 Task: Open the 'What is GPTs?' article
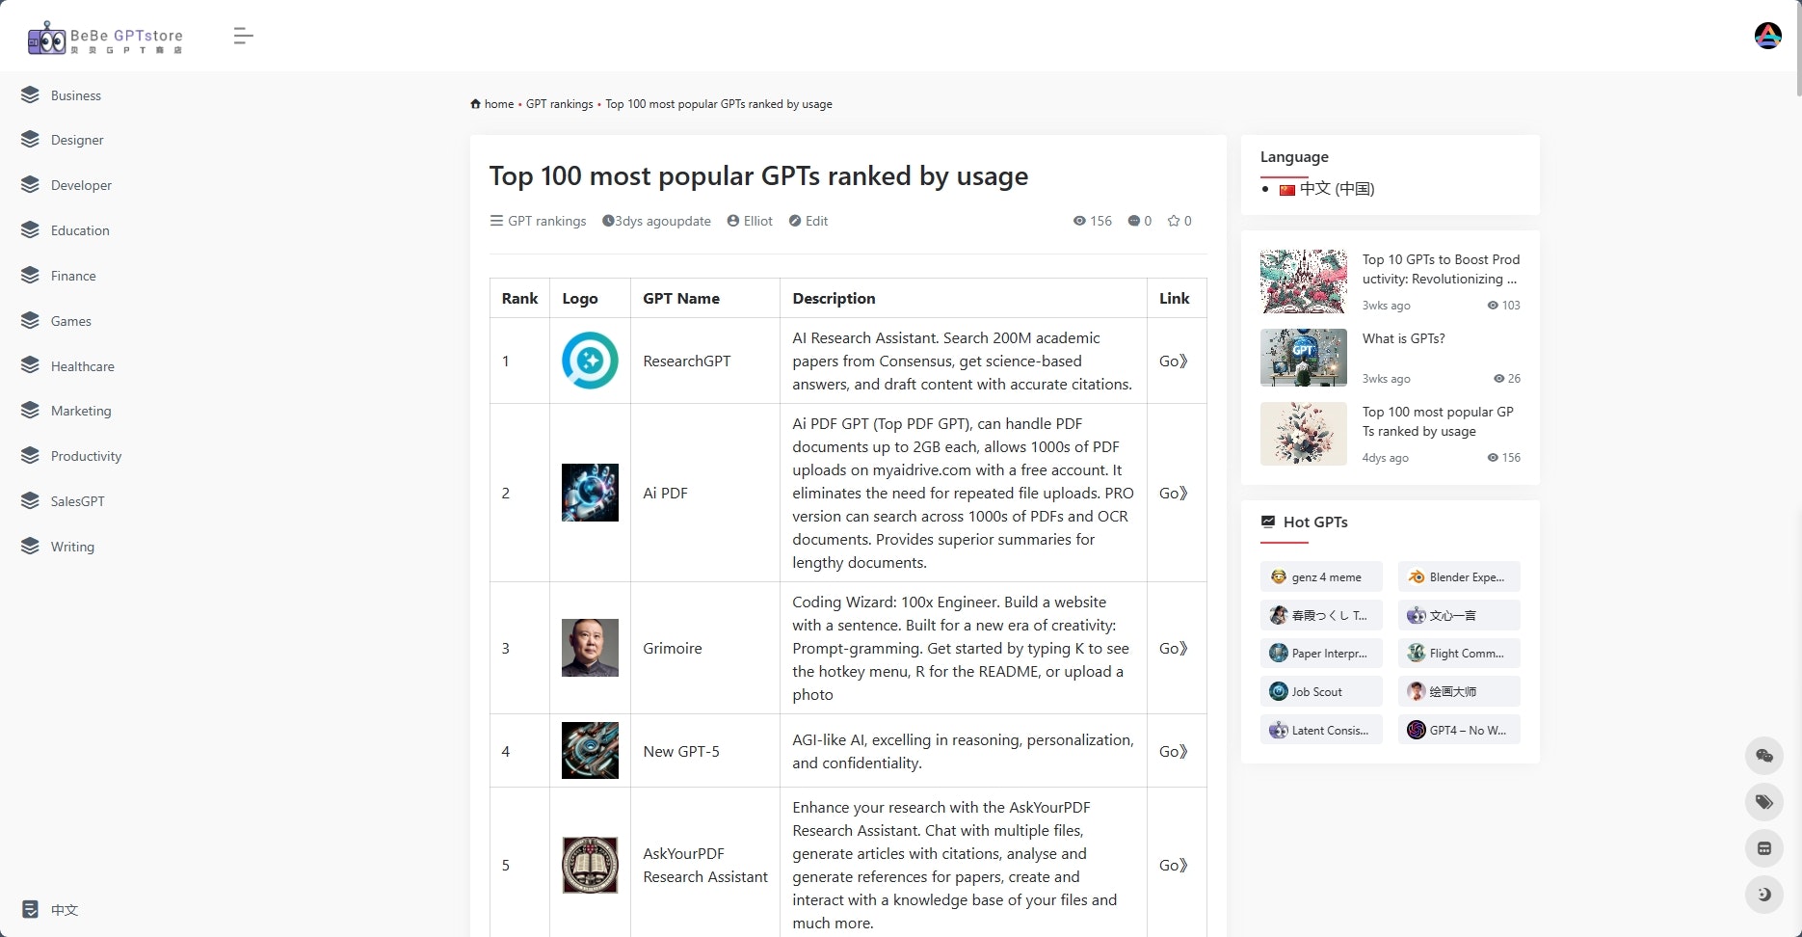click(x=1403, y=338)
